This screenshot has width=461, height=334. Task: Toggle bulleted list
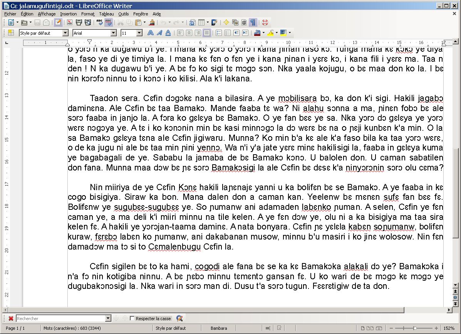pos(228,33)
